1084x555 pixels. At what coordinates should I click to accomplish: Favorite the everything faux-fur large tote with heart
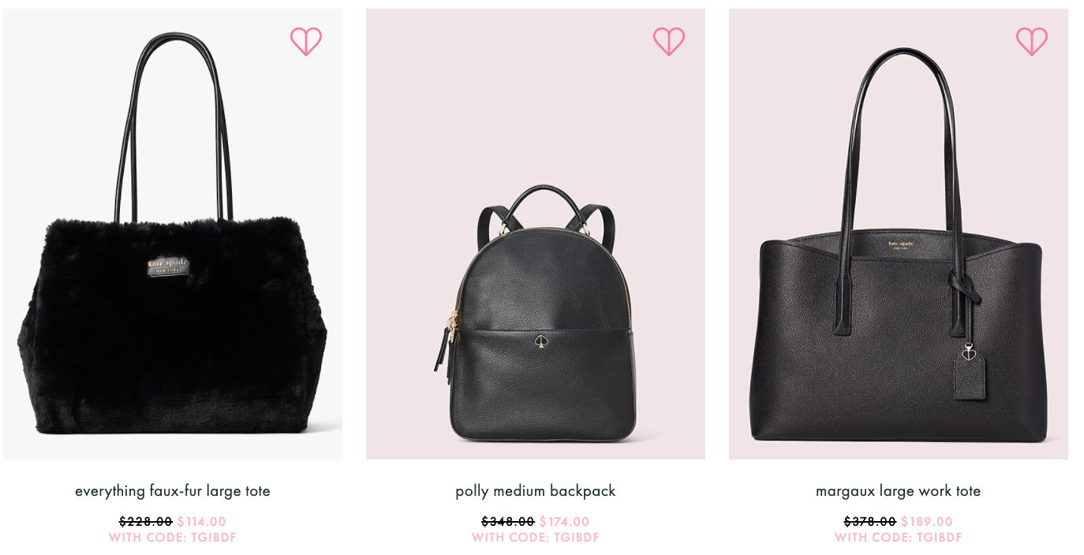point(306,41)
